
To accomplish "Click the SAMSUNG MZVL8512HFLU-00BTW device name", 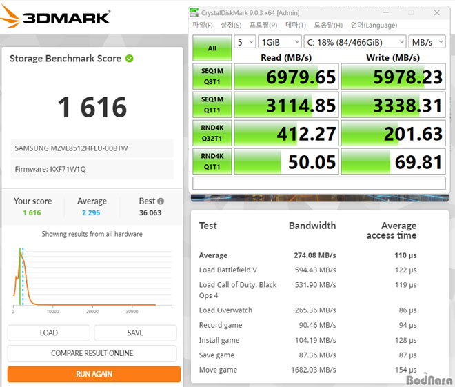I will pyautogui.click(x=72, y=148).
